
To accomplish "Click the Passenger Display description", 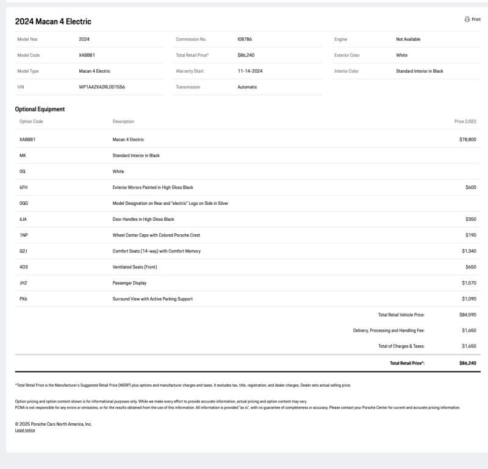I will click(129, 283).
